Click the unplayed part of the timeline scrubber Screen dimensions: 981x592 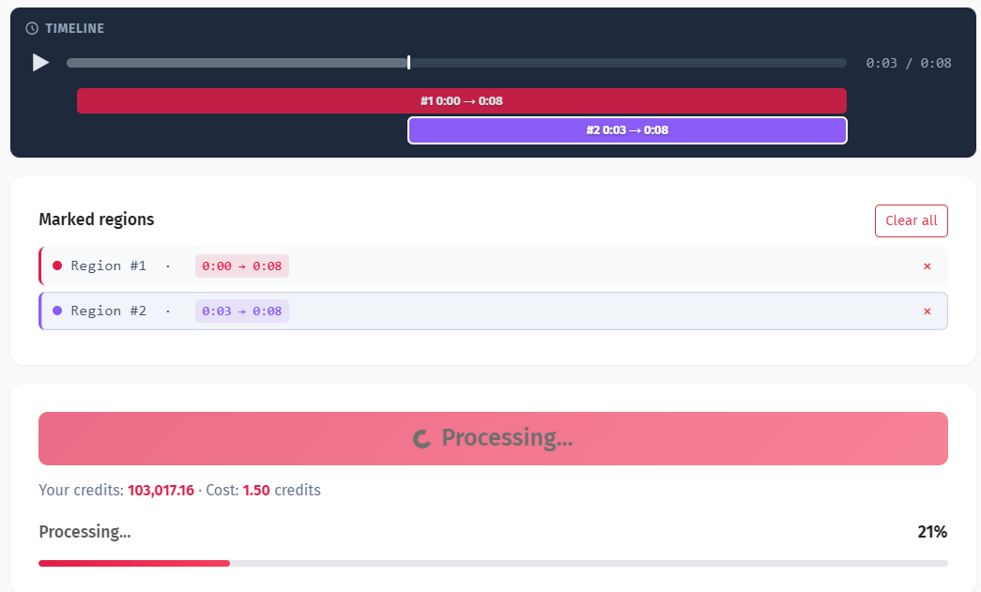[x=627, y=63]
